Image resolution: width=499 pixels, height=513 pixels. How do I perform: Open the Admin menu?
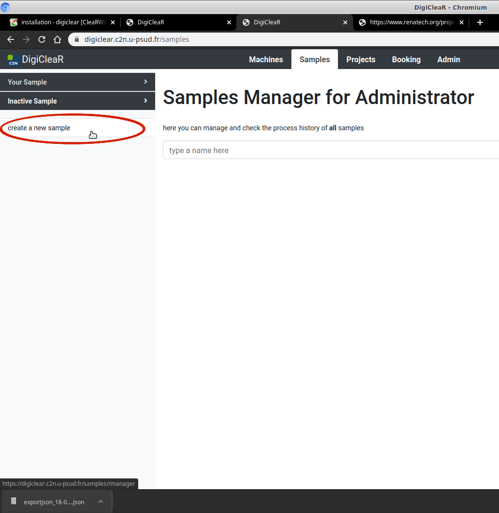coord(448,59)
